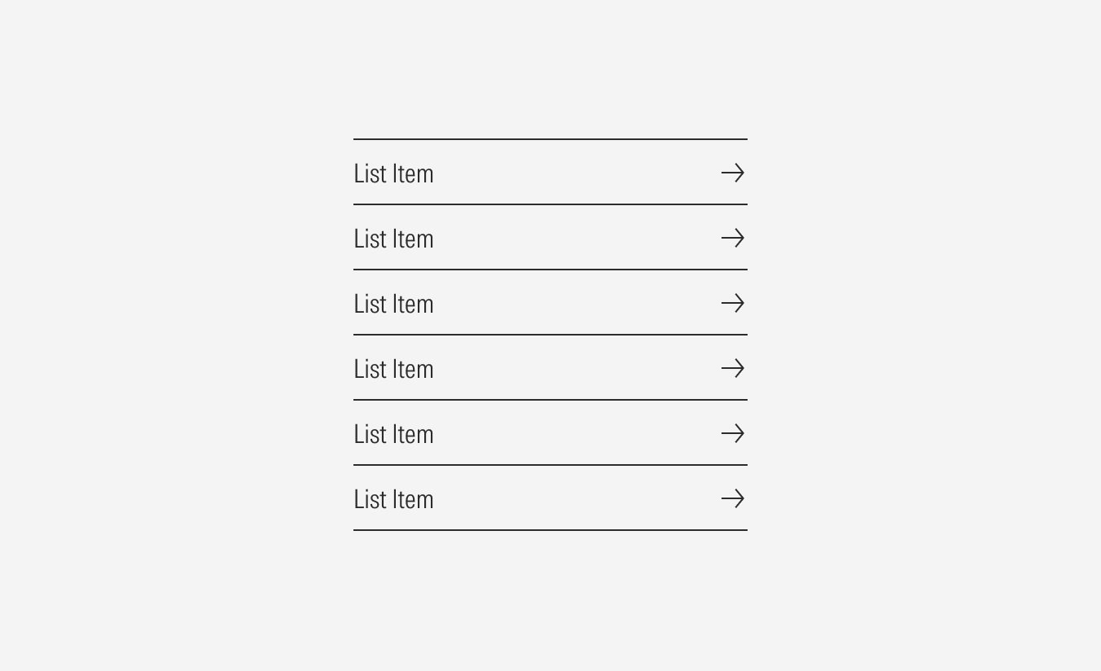1101x671 pixels.
Task: Click the row directly below the list center
Action: pyautogui.click(x=550, y=368)
